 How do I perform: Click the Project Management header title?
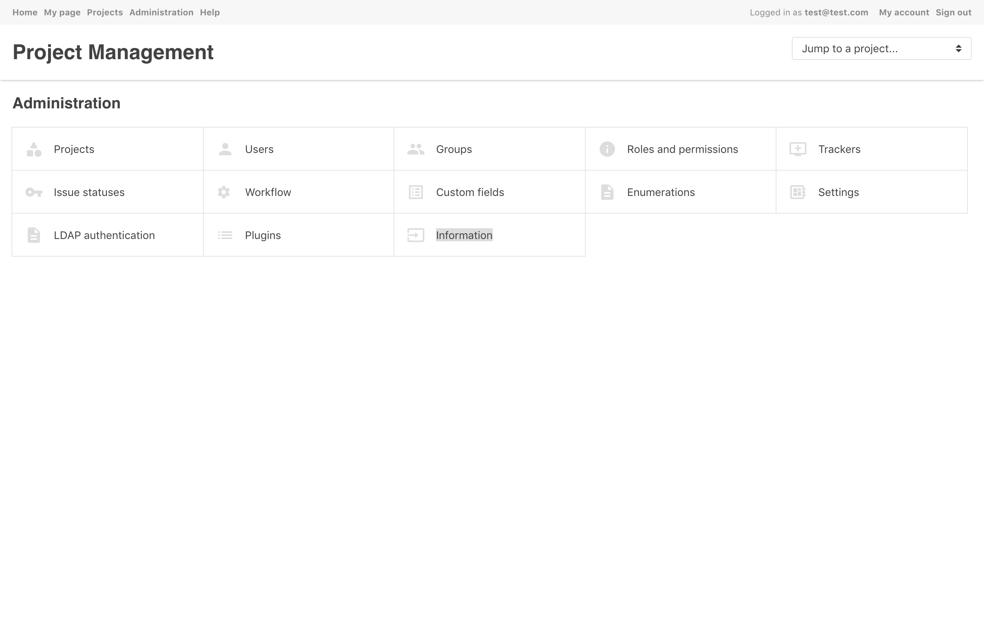click(113, 52)
